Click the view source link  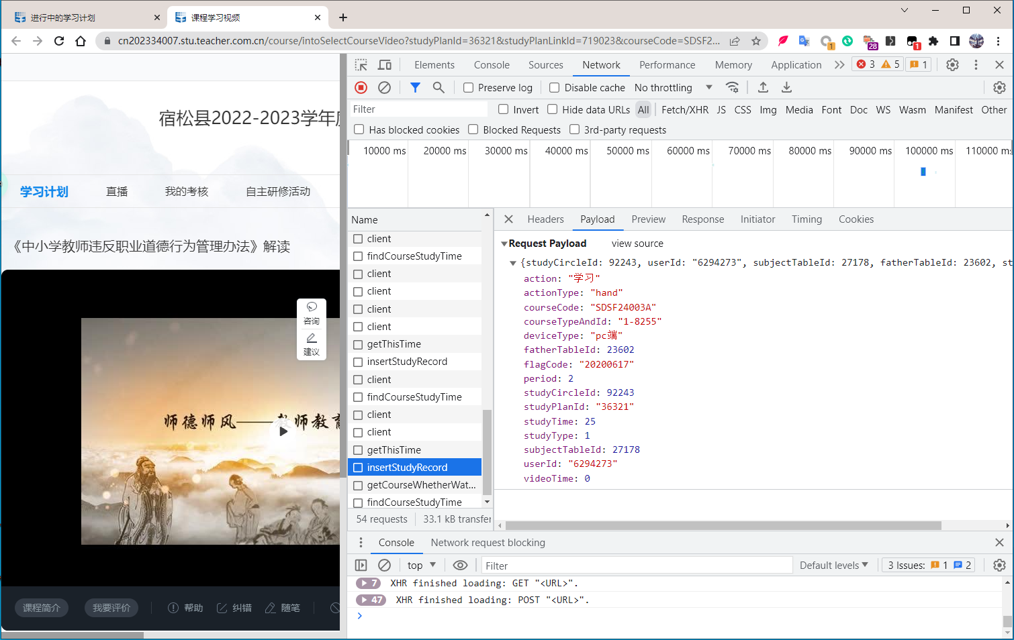coord(637,244)
